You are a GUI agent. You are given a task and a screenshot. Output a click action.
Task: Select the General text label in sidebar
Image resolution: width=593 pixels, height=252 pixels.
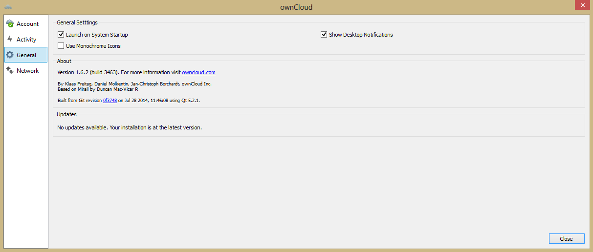[26, 55]
